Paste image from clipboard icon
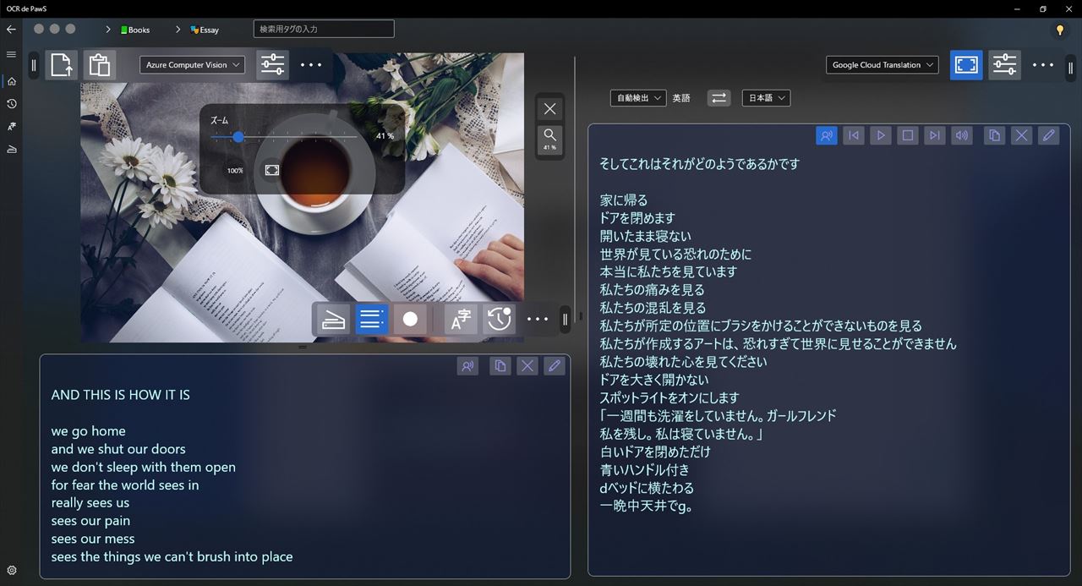Screen dimensions: 1082x586 [100, 65]
